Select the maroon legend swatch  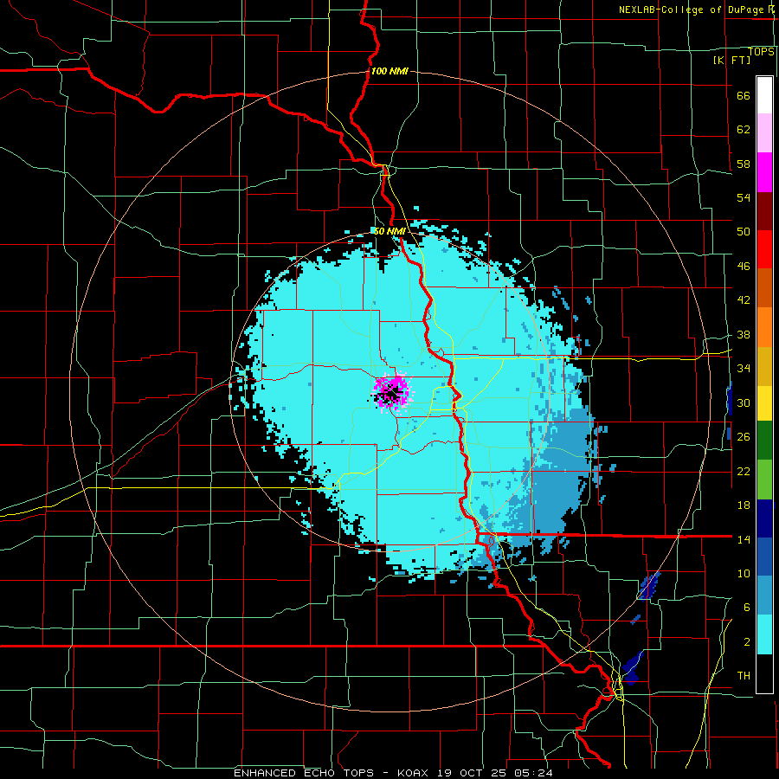tap(764, 211)
